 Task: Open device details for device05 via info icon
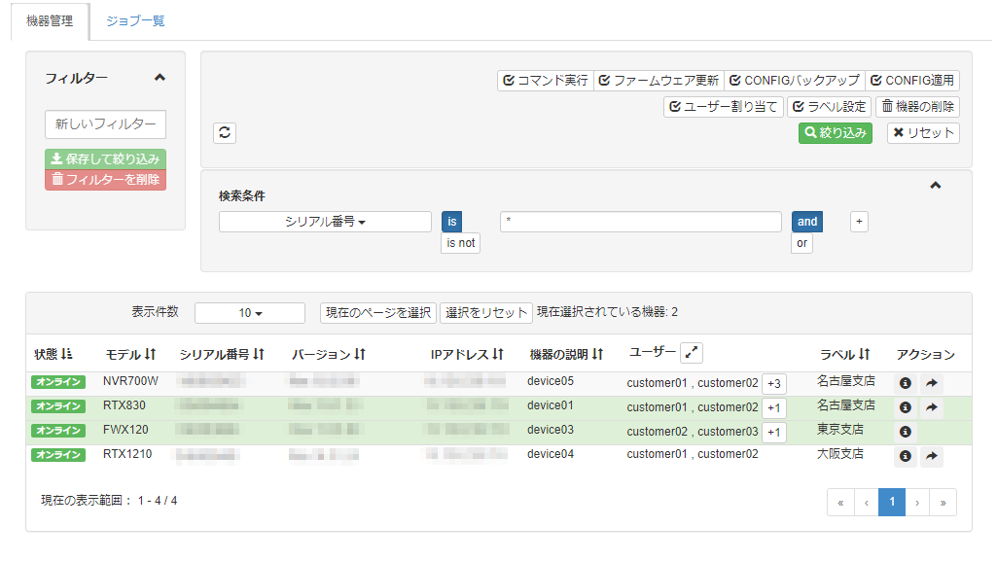(x=904, y=382)
